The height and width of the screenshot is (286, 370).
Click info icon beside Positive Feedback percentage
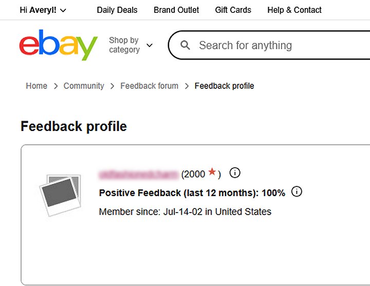pos(297,192)
